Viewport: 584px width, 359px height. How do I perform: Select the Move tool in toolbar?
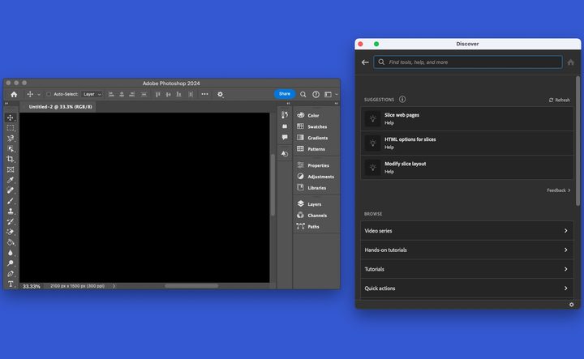11,118
